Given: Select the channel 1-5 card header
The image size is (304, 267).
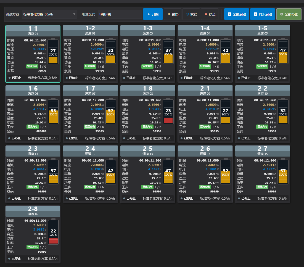Looking at the screenshot, I should [263, 31].
